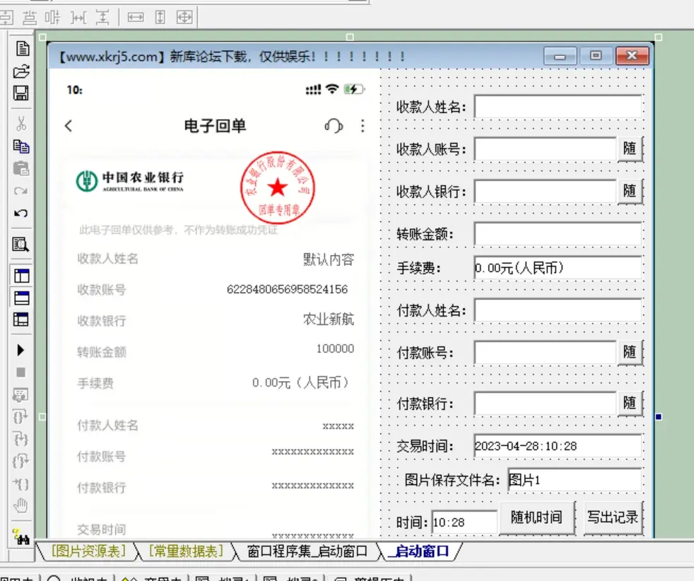Click the Undo arrow icon

[21, 213]
